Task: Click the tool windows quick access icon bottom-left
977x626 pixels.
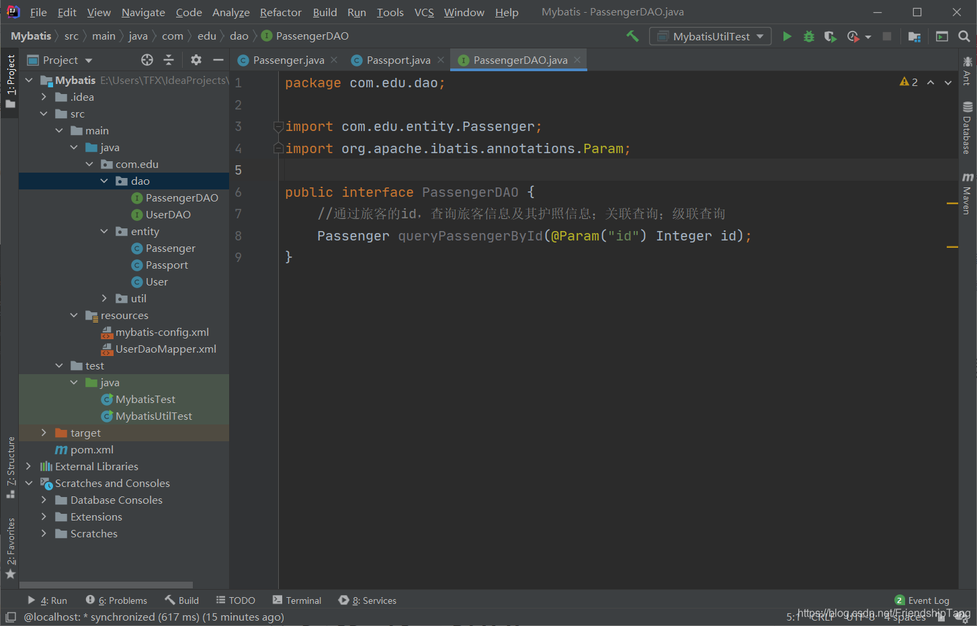Action: [x=10, y=617]
